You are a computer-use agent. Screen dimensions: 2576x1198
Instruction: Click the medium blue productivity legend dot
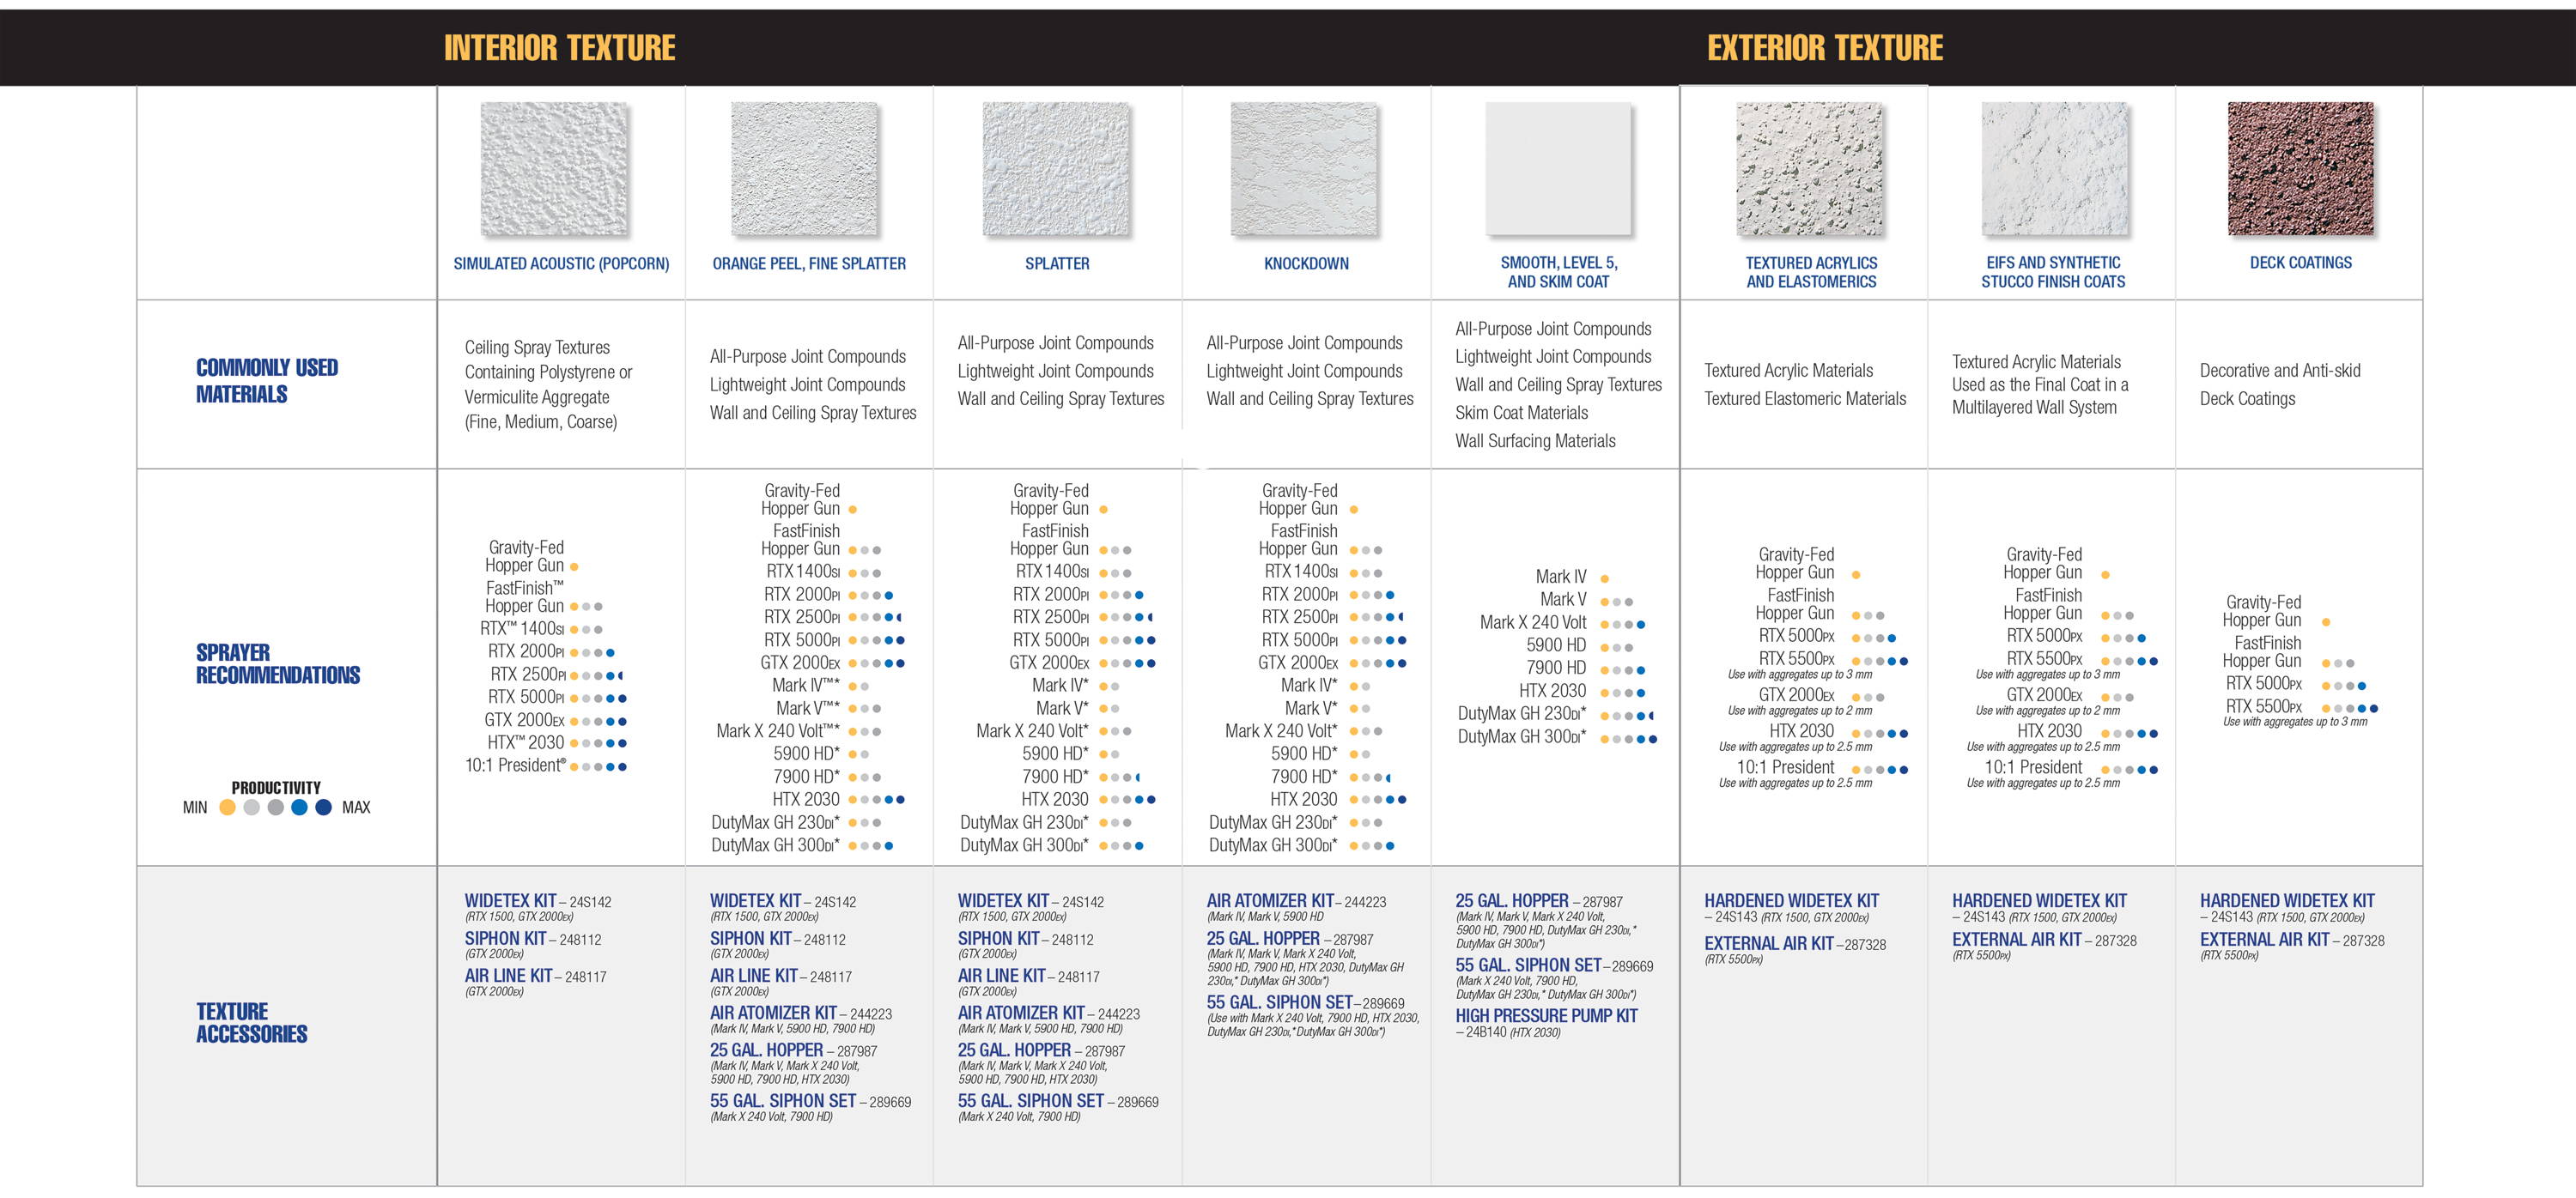coord(299,808)
